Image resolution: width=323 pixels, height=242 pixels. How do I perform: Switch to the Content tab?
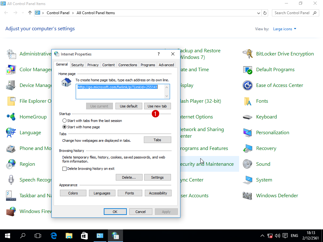[109, 65]
